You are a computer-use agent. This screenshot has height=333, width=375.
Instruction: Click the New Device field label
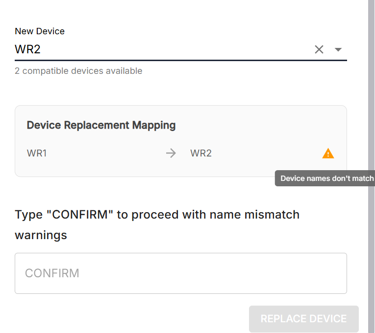click(x=40, y=31)
